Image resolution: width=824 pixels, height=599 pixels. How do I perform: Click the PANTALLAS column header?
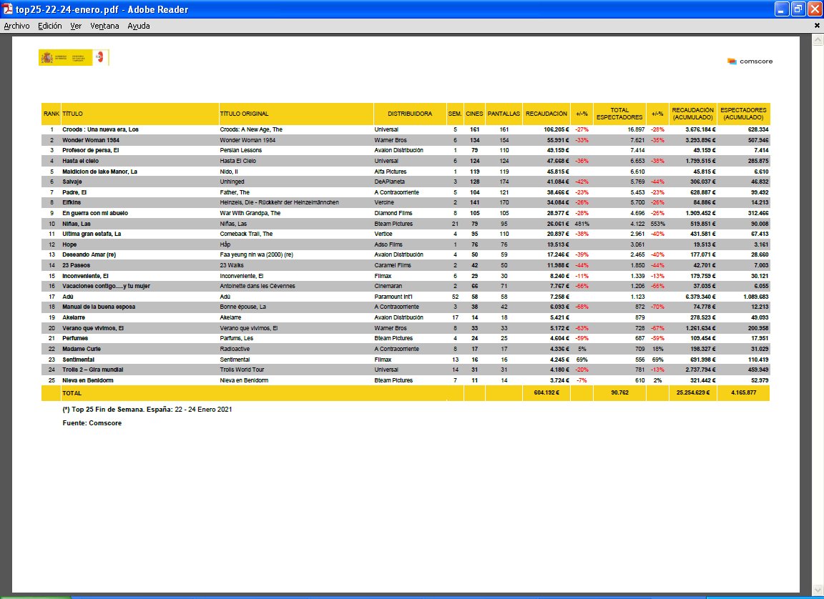504,114
